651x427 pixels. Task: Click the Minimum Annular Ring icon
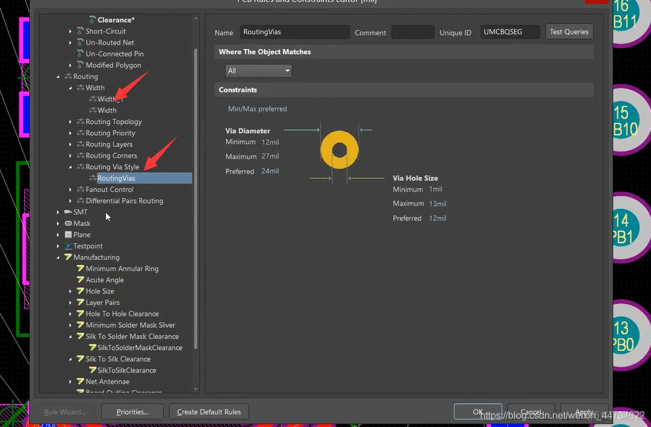pyautogui.click(x=81, y=268)
